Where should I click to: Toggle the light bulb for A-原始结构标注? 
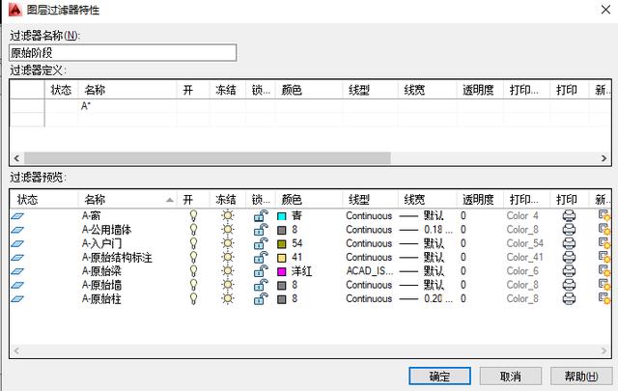click(193, 257)
